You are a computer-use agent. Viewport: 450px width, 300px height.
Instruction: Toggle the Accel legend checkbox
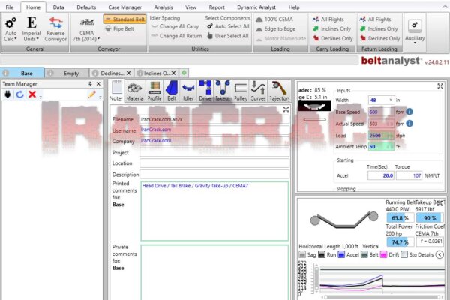click(341, 254)
